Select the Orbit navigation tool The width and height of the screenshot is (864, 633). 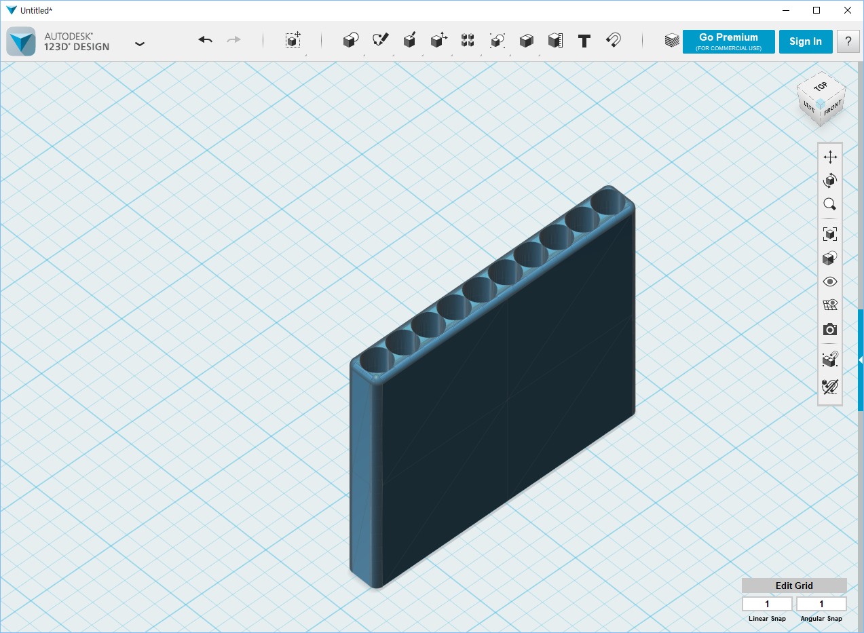click(x=830, y=180)
